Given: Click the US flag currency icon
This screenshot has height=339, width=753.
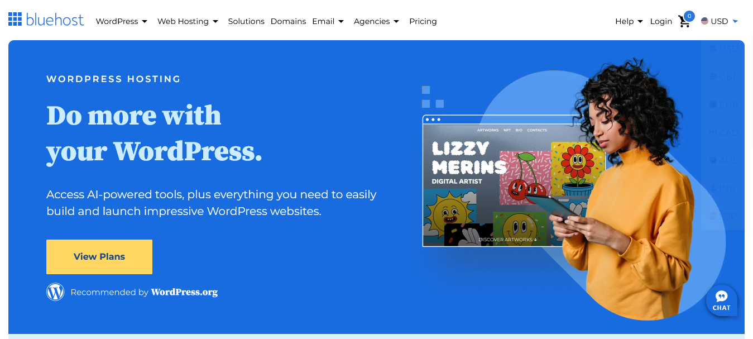Looking at the screenshot, I should pyautogui.click(x=704, y=21).
